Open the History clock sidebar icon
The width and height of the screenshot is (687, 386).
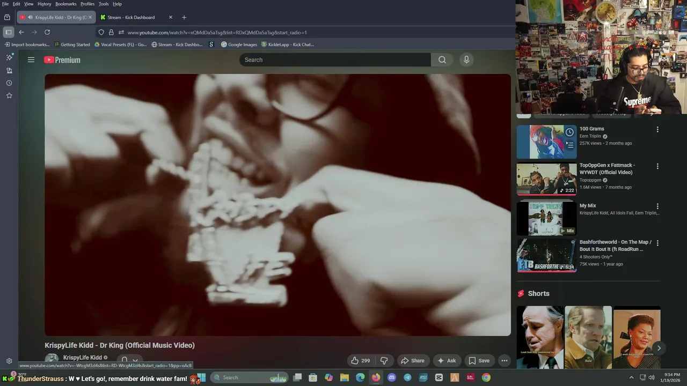click(x=9, y=83)
